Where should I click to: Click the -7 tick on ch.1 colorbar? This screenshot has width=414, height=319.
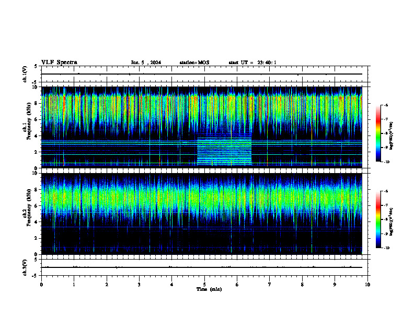(386, 119)
